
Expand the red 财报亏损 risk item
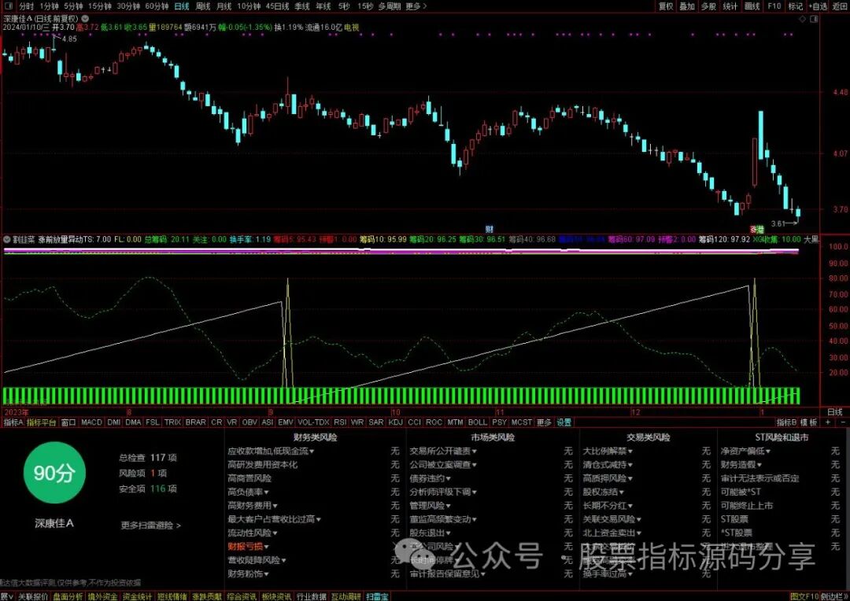click(248, 546)
